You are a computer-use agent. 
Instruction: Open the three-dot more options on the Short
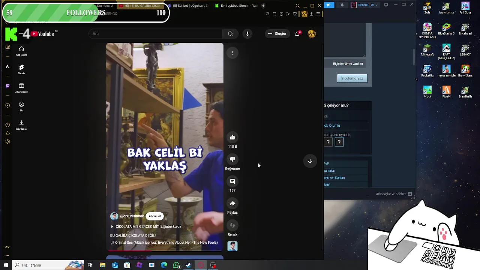[232, 53]
